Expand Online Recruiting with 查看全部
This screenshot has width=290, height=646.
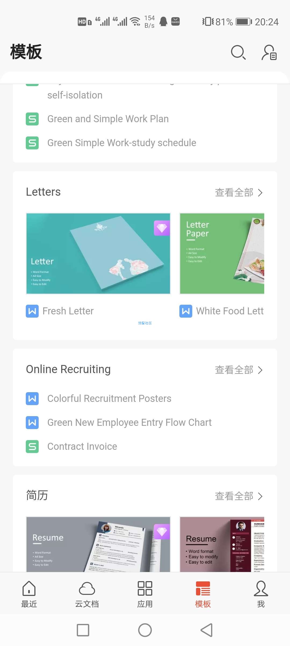pos(239,370)
